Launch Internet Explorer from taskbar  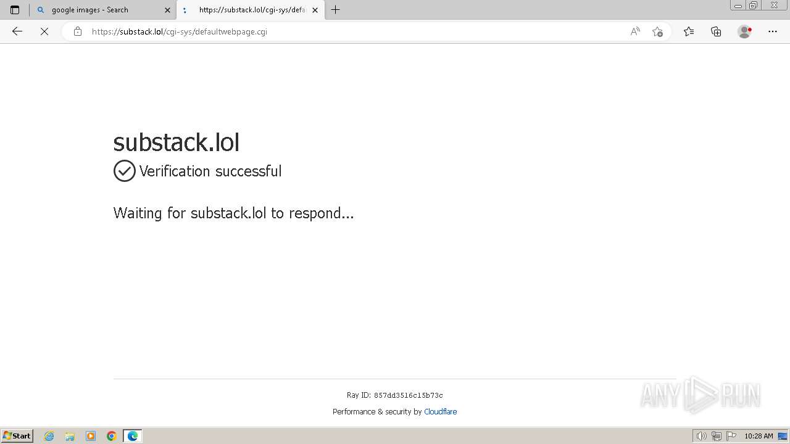49,436
